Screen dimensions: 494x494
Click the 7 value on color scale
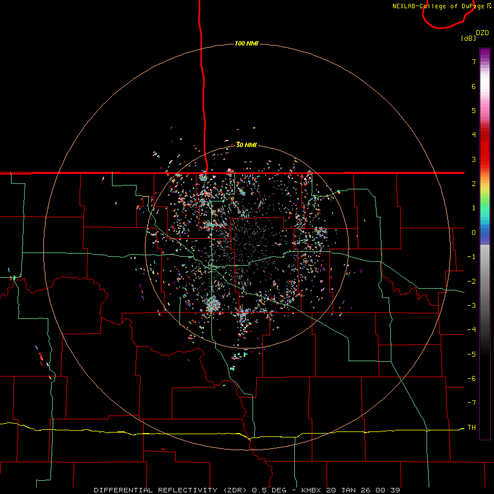click(x=474, y=61)
